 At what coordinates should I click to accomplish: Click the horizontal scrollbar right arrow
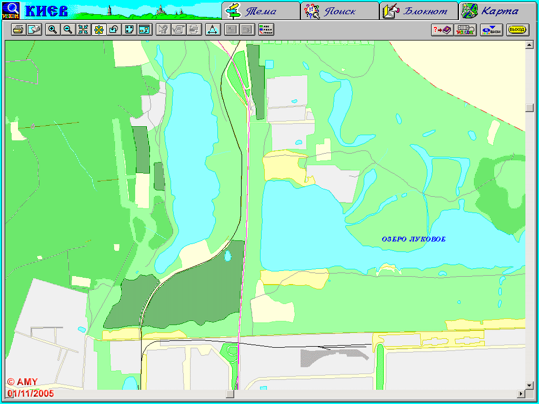coord(522,393)
